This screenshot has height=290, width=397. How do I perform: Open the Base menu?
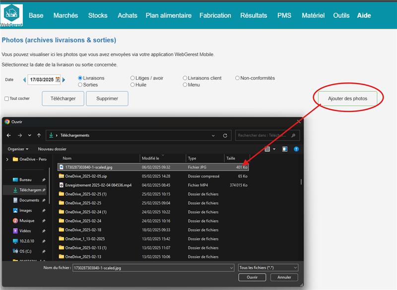click(36, 15)
